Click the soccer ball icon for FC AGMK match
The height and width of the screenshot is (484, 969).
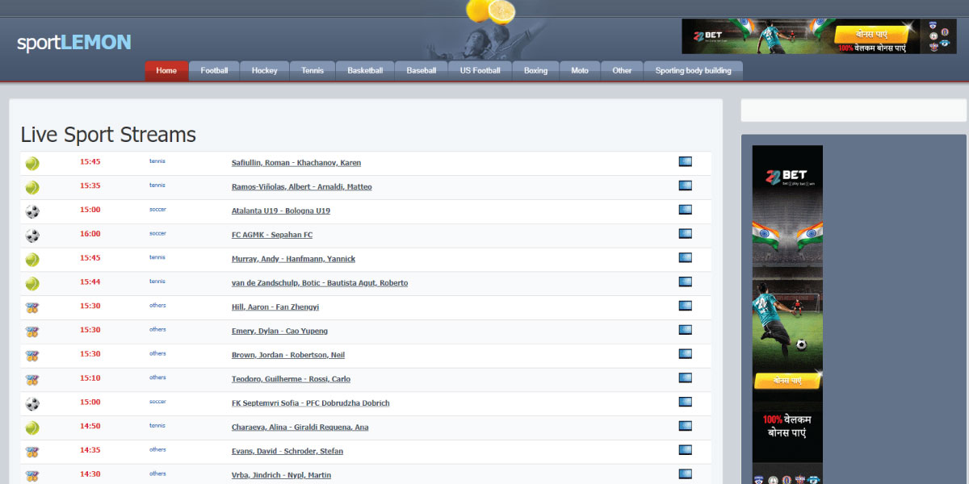coord(32,236)
